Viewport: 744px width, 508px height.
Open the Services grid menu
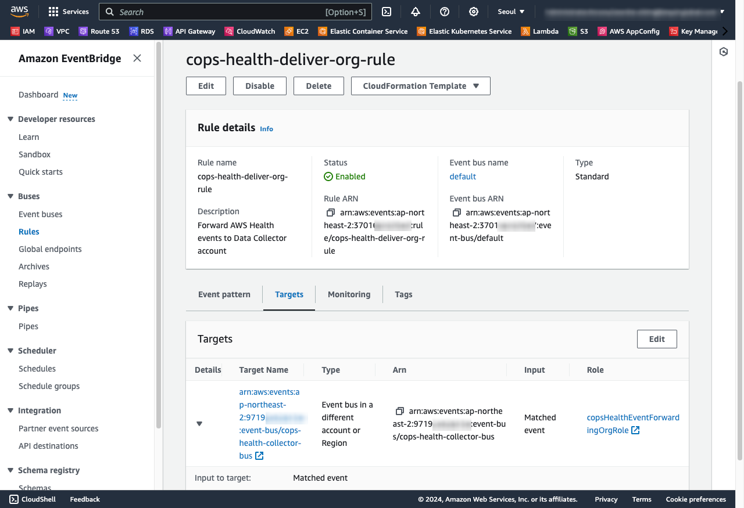point(69,12)
